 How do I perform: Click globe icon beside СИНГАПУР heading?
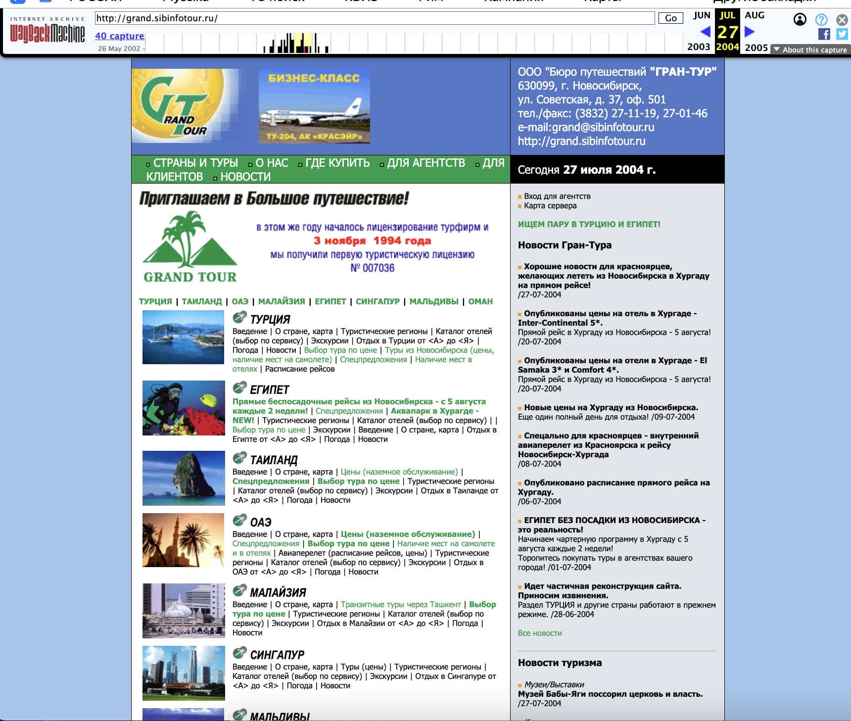[x=239, y=653]
